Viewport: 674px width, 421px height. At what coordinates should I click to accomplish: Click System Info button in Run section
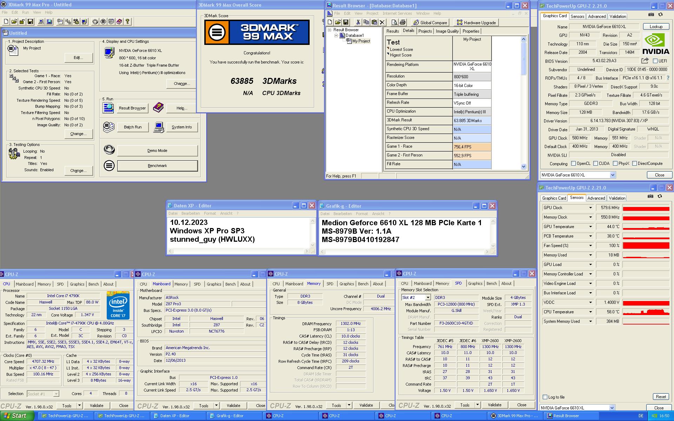point(181,127)
